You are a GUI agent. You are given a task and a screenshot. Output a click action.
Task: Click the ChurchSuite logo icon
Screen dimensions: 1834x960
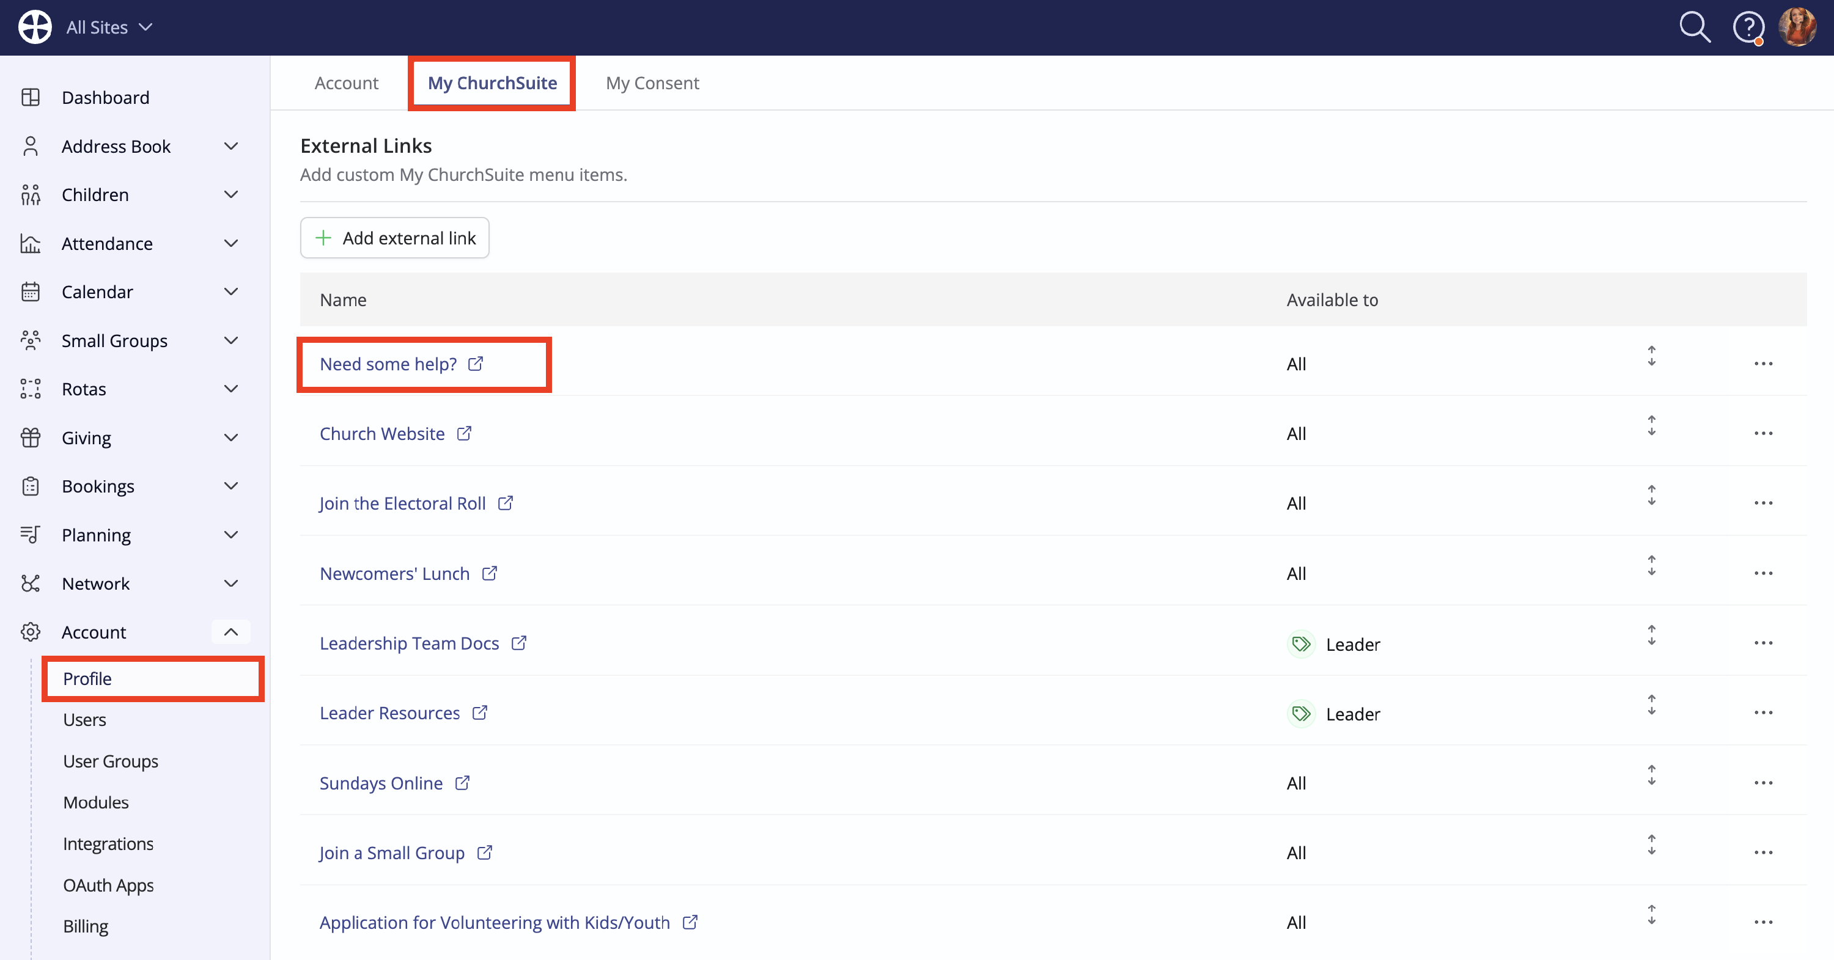click(35, 27)
